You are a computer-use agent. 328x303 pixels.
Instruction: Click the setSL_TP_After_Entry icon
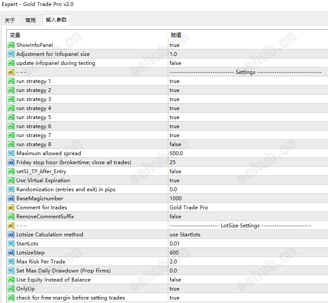point(11,171)
